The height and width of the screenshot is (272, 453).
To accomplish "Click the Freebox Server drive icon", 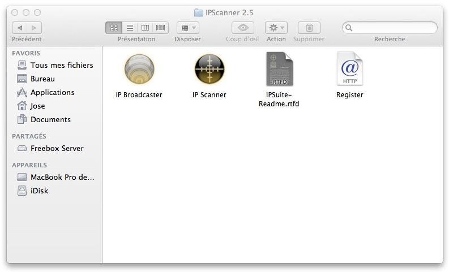I will 22,148.
